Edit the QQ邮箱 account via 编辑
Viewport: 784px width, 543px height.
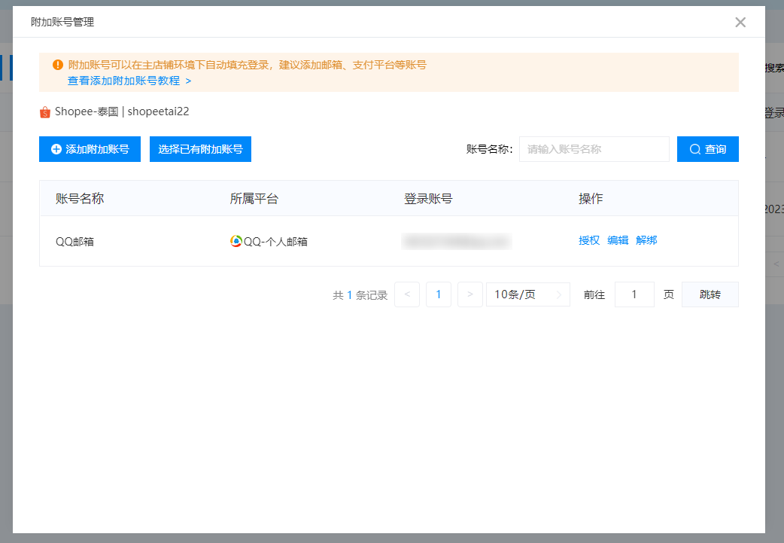coord(618,240)
